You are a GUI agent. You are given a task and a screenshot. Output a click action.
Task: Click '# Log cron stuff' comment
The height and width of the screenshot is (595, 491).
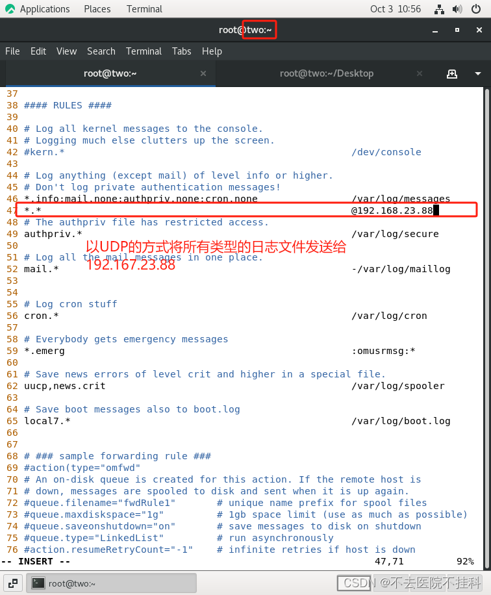(71, 305)
